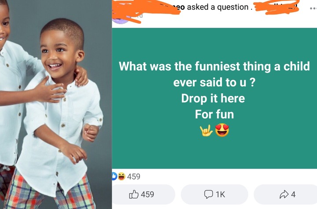Click the 1K comments count

[220, 194]
